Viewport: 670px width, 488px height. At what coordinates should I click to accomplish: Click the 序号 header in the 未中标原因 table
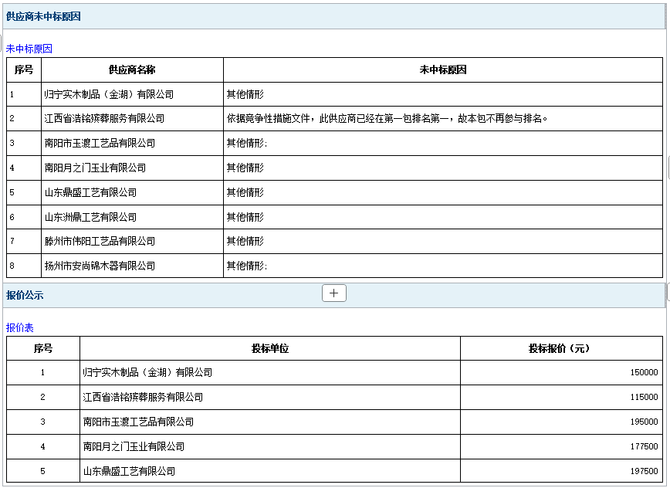(x=24, y=69)
